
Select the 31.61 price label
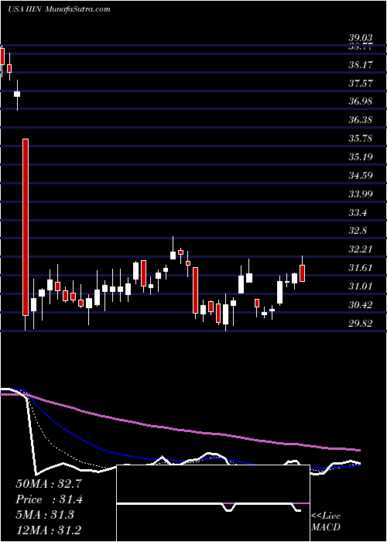coord(361,268)
